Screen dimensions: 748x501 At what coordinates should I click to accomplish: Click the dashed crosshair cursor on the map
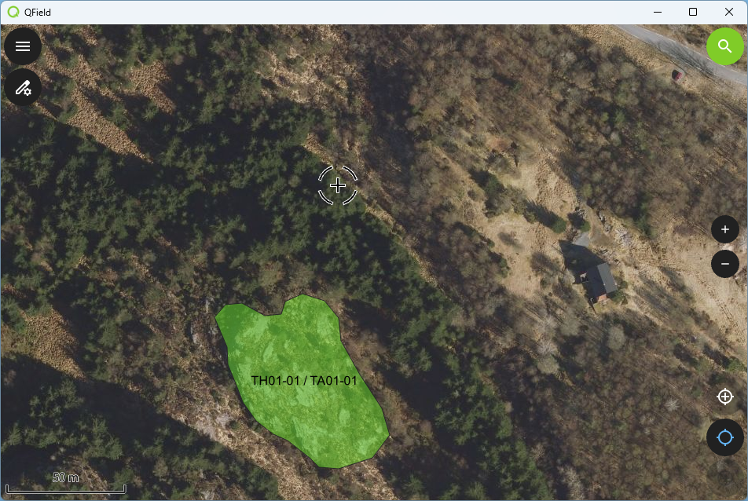tap(338, 185)
